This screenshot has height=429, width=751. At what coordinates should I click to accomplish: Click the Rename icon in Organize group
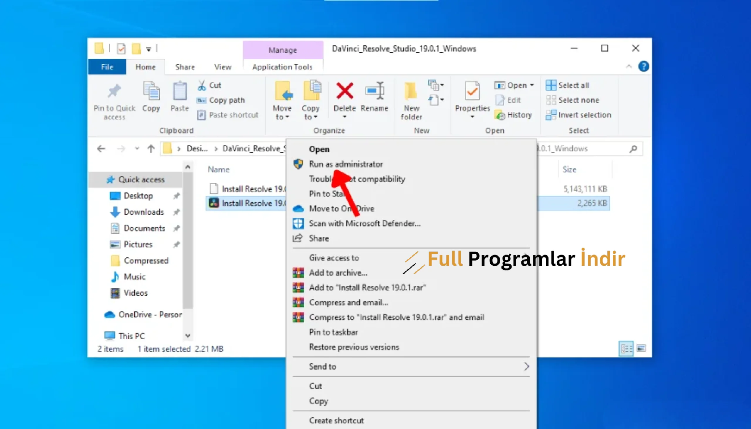coord(375,91)
